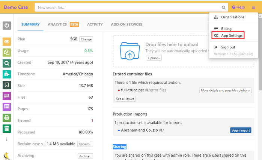Expand the sidebar three-dots overflow
The image size is (262, 160).
[x=7, y=139]
